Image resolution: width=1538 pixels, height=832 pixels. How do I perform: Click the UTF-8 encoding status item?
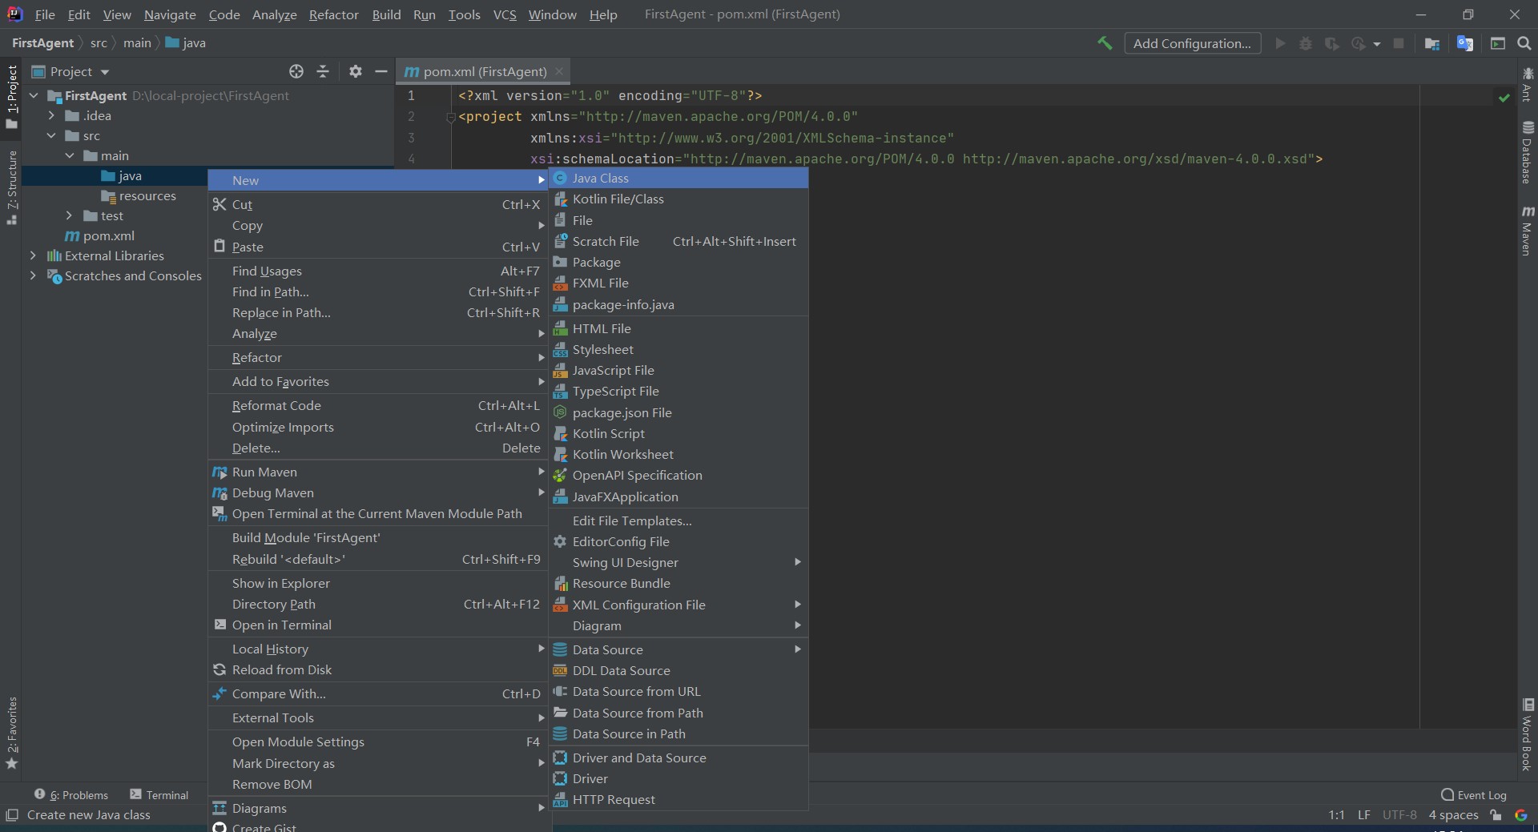[1399, 815]
